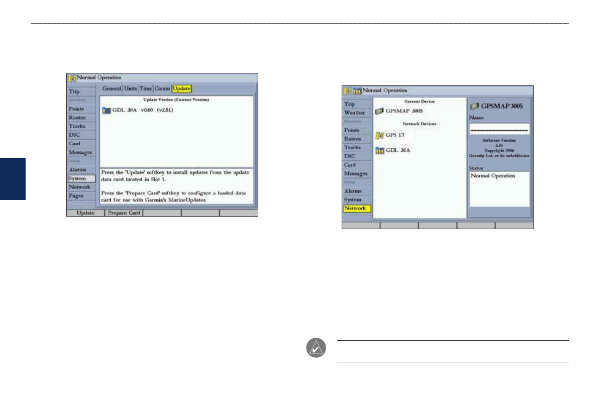Open Messages in the Update tab screen sidebar
This screenshot has height=400, width=615.
click(81, 152)
